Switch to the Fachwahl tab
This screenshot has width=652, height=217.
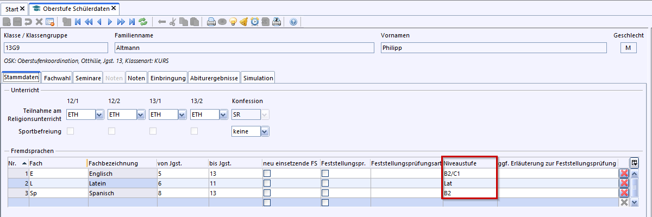click(x=57, y=78)
